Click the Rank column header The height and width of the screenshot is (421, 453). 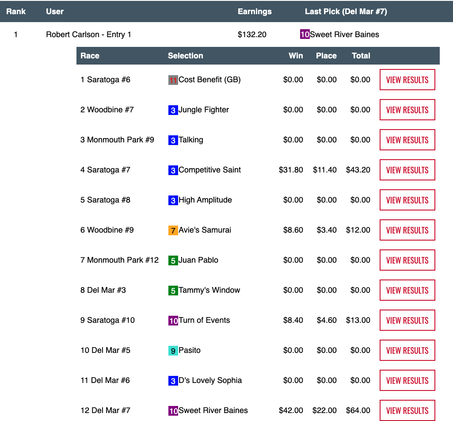(x=16, y=11)
